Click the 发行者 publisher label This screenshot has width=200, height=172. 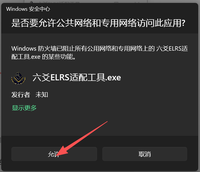tap(21, 95)
